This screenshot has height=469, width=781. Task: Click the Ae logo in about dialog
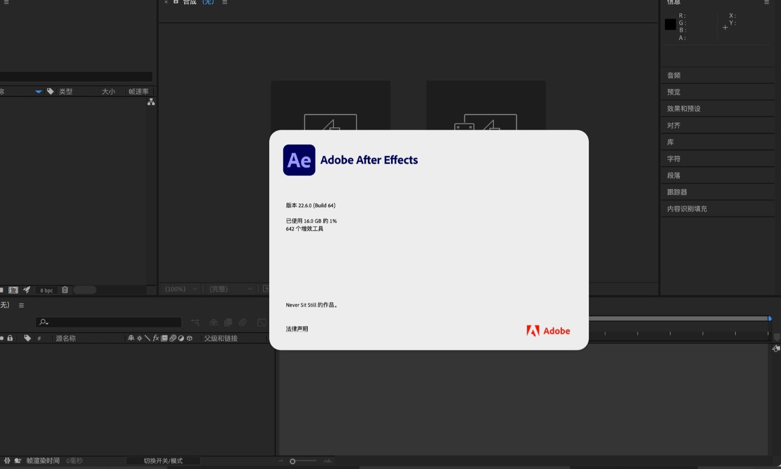point(299,160)
